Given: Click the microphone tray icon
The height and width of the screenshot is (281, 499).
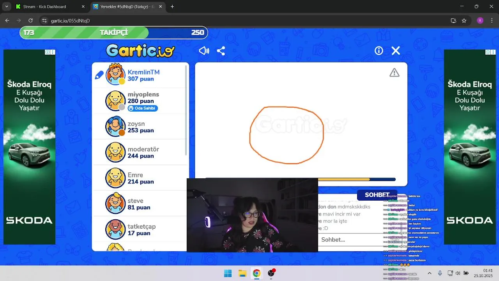Looking at the screenshot, I should point(440,273).
